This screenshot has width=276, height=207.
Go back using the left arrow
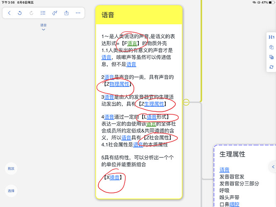(x=10, y=13)
